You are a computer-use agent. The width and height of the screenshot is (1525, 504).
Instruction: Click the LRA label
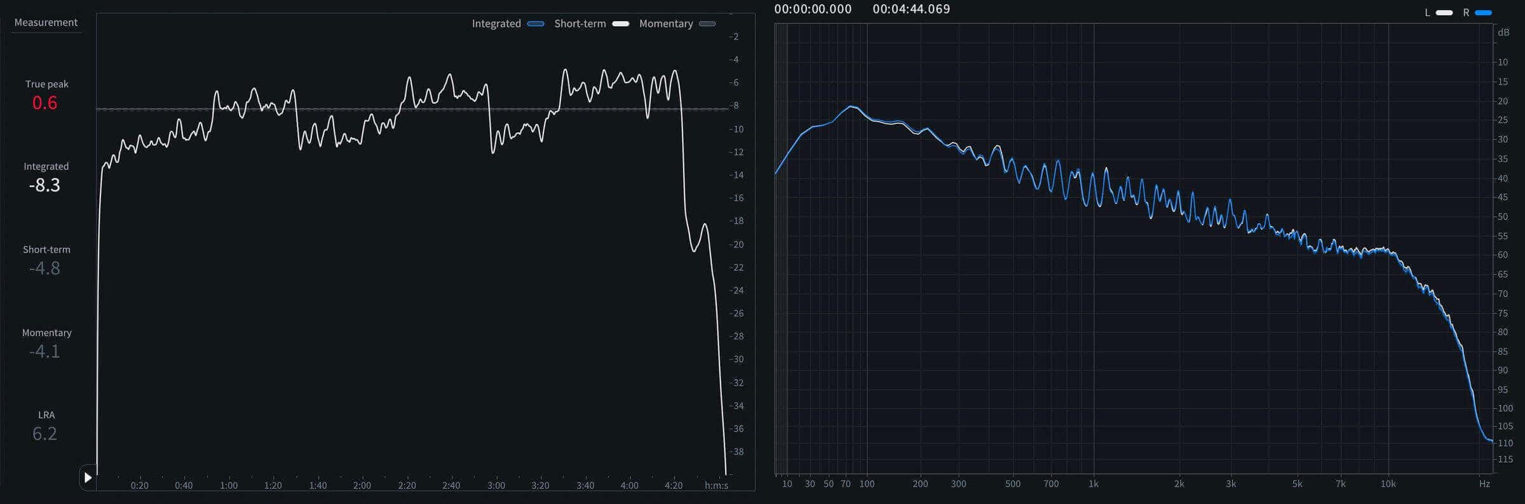tap(46, 415)
